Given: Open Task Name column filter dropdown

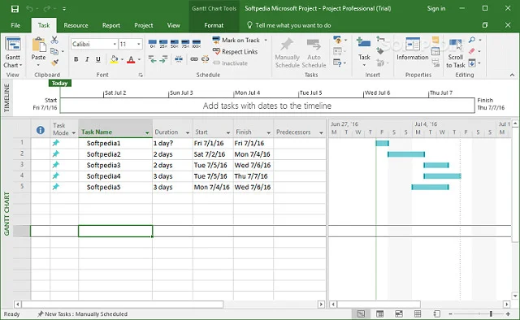Looking at the screenshot, I should click(147, 132).
